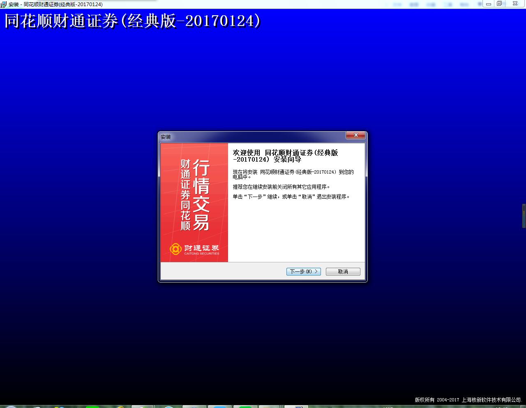The height and width of the screenshot is (408, 526).
Task: Click the 取消 button to exit setup
Action: tap(343, 271)
